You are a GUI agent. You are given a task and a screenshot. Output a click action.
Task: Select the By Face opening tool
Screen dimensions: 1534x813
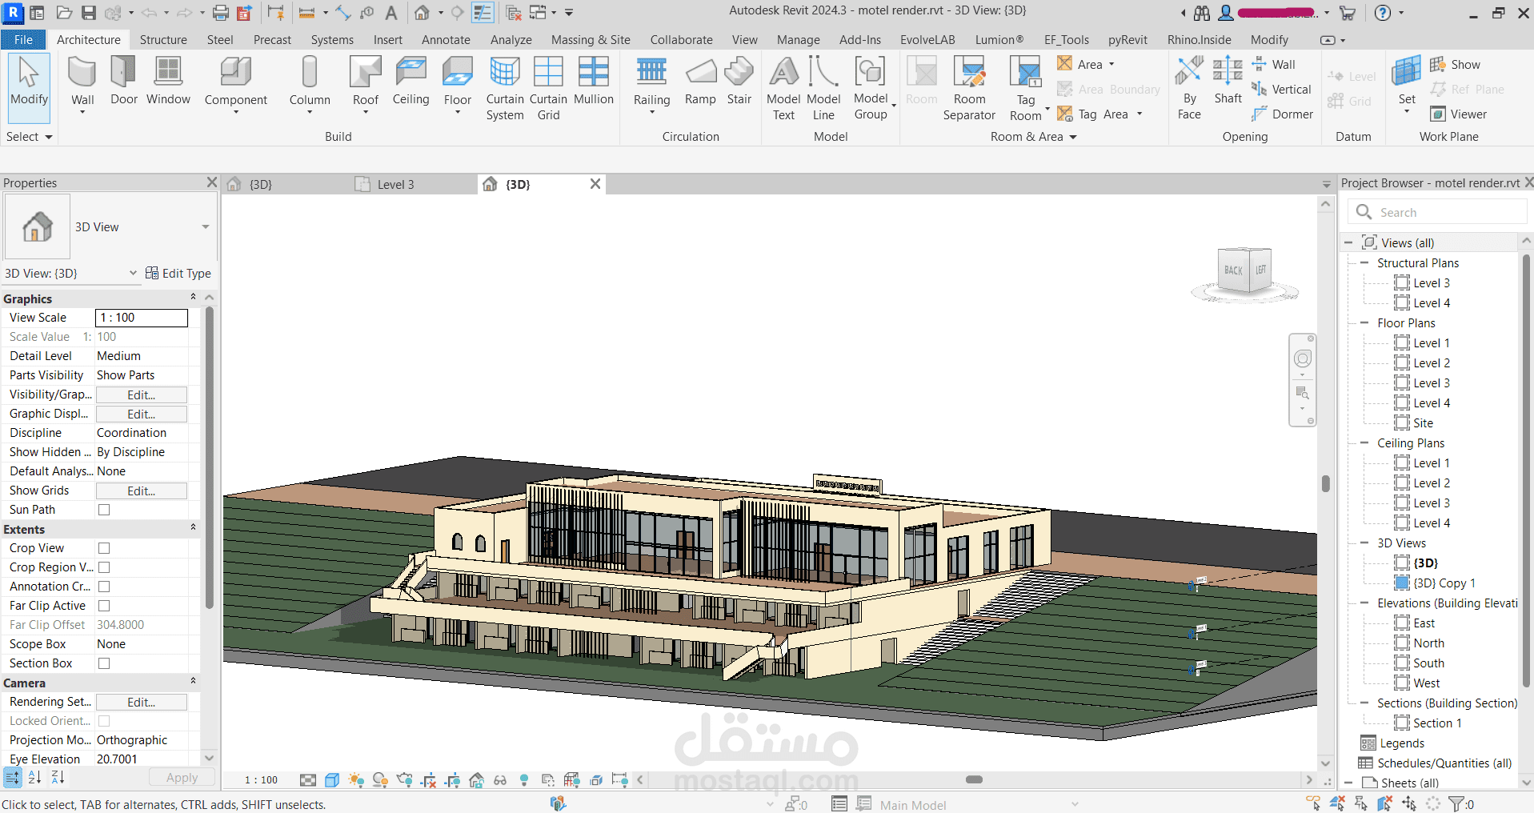[1189, 88]
